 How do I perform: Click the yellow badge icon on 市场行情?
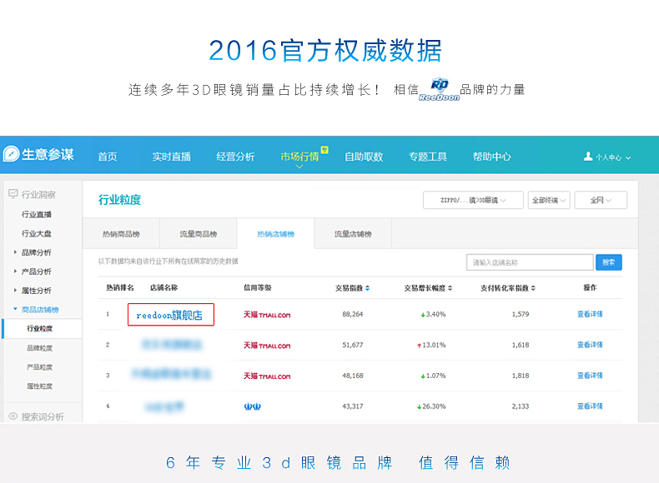(x=324, y=150)
